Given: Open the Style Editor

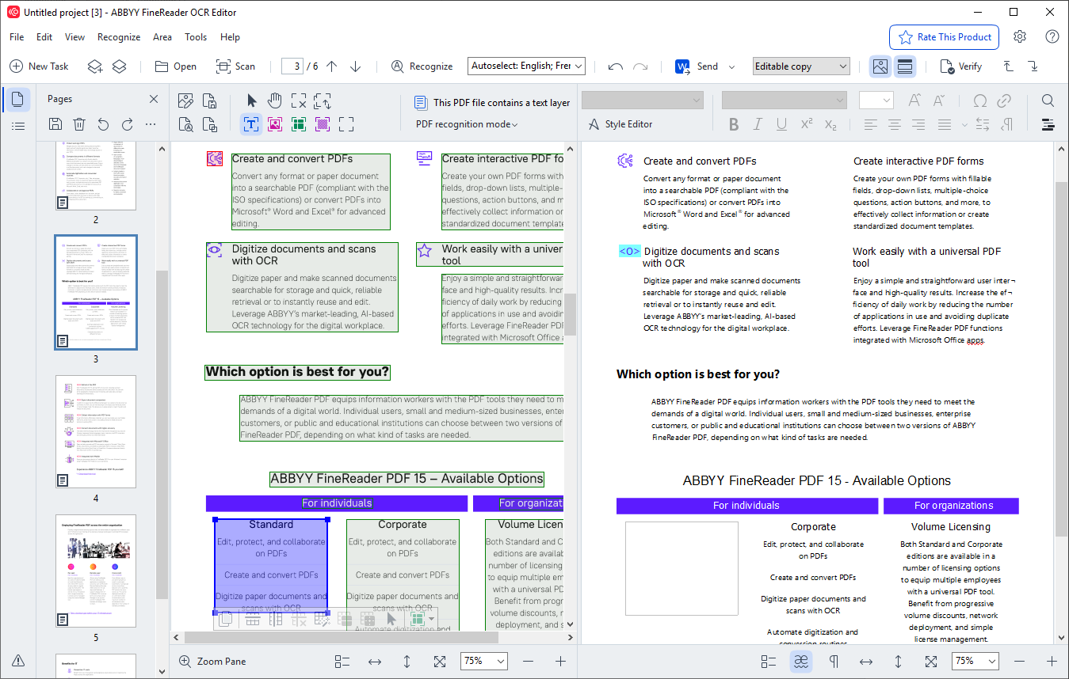Looking at the screenshot, I should point(620,124).
